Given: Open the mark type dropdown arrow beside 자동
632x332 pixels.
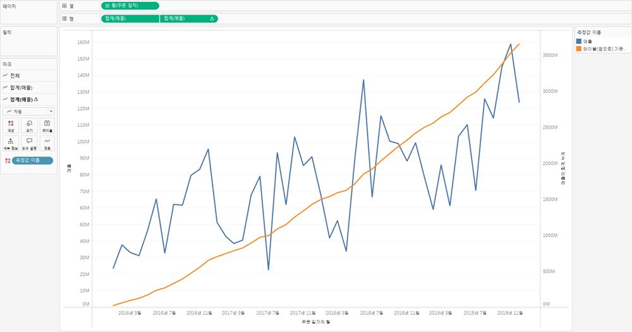Looking at the screenshot, I should [x=51, y=112].
